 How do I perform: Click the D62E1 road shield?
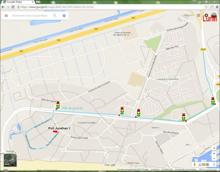pos(203,49)
